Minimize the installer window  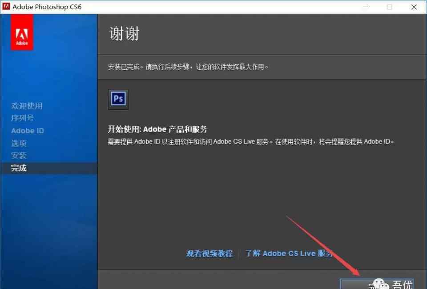point(366,7)
